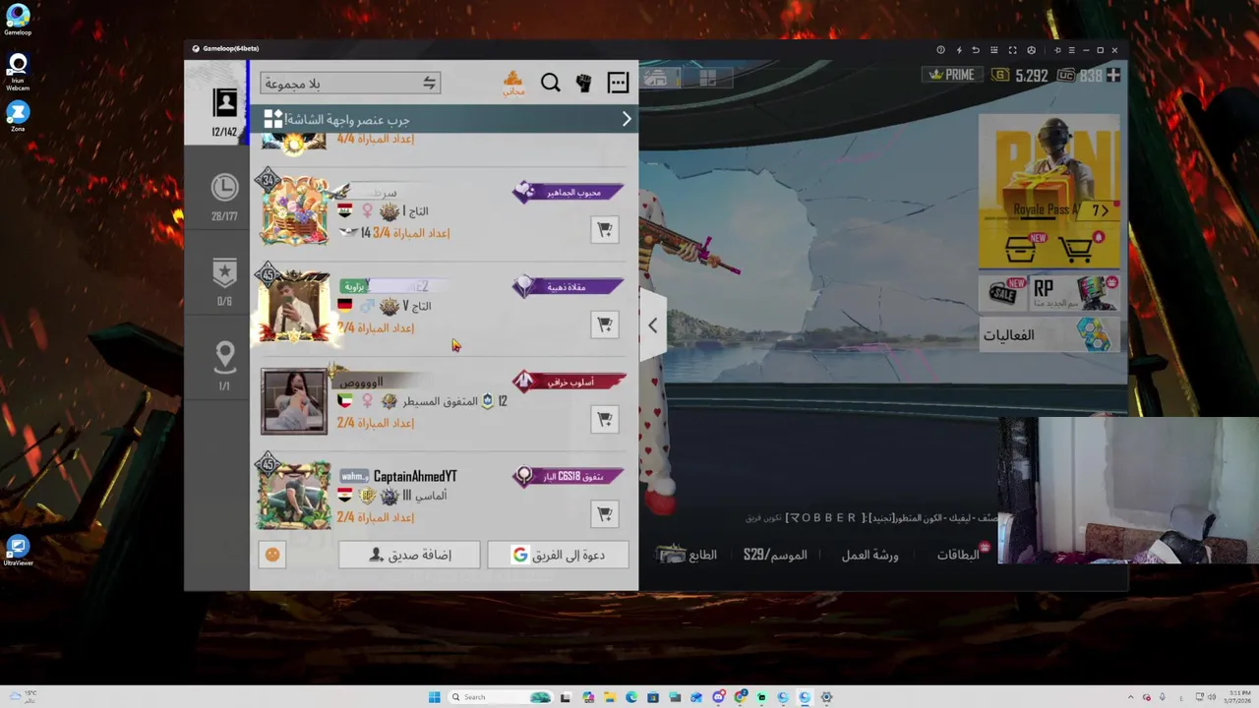
Task: Click the emoji face button
Action: (x=272, y=555)
